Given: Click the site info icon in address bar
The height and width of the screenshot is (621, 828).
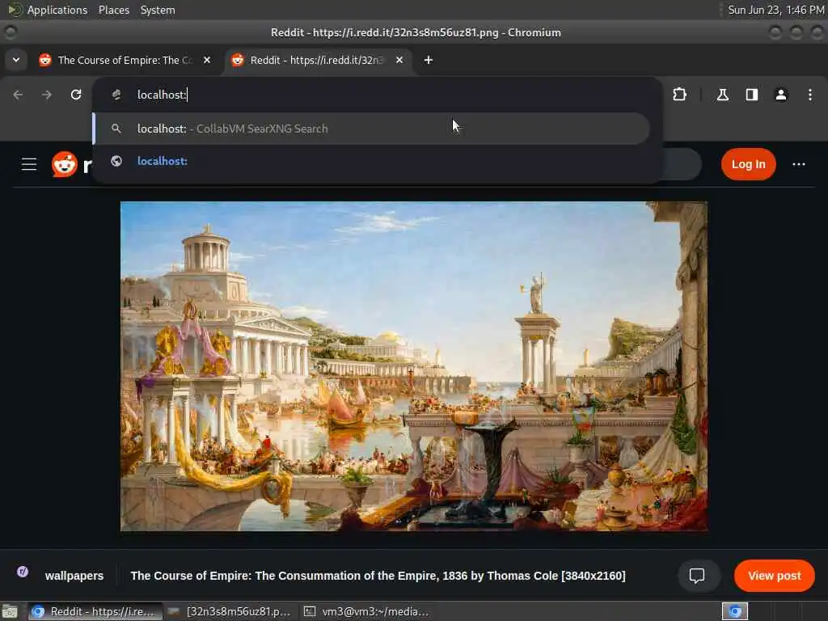Looking at the screenshot, I should (x=116, y=95).
